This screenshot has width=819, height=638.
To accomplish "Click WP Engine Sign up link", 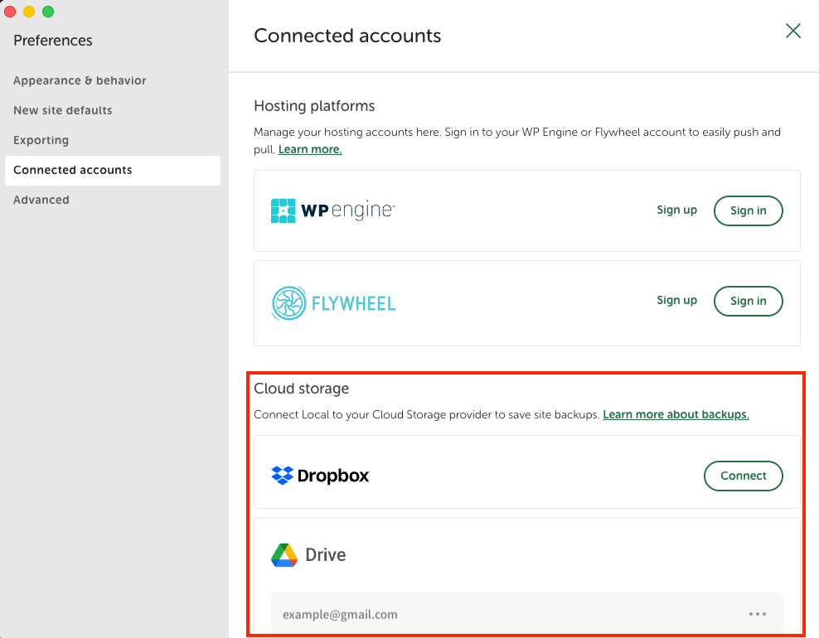I will pyautogui.click(x=677, y=210).
